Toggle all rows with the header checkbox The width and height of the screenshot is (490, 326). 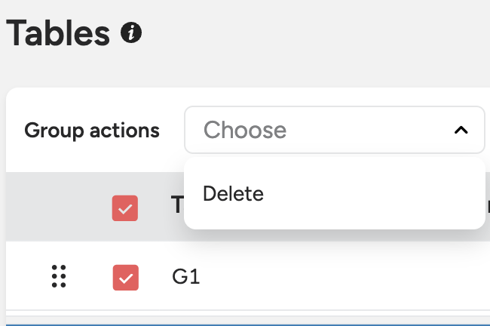pos(125,209)
